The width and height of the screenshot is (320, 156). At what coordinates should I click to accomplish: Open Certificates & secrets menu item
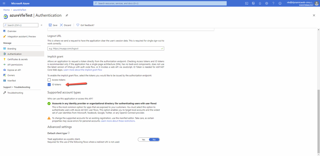pos(18,59)
